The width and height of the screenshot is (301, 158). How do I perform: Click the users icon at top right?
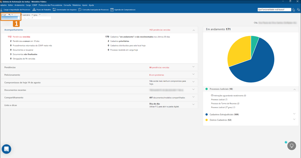[x=298, y=10]
